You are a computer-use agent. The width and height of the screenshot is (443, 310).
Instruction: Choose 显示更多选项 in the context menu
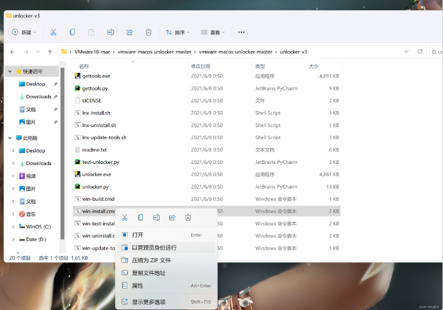point(148,302)
